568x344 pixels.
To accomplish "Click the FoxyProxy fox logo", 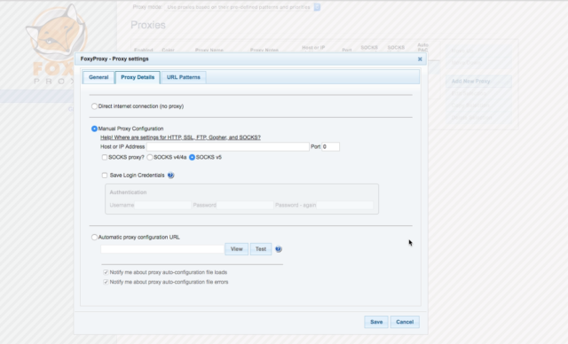I will coord(57,35).
